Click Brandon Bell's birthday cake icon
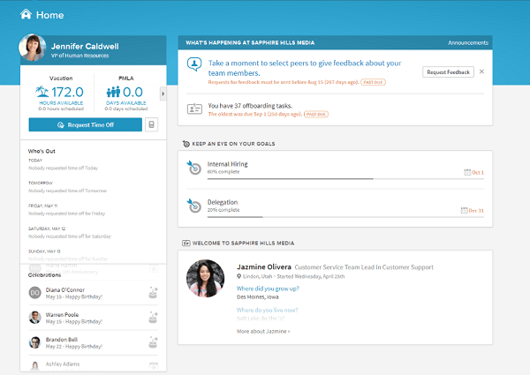 tap(153, 342)
